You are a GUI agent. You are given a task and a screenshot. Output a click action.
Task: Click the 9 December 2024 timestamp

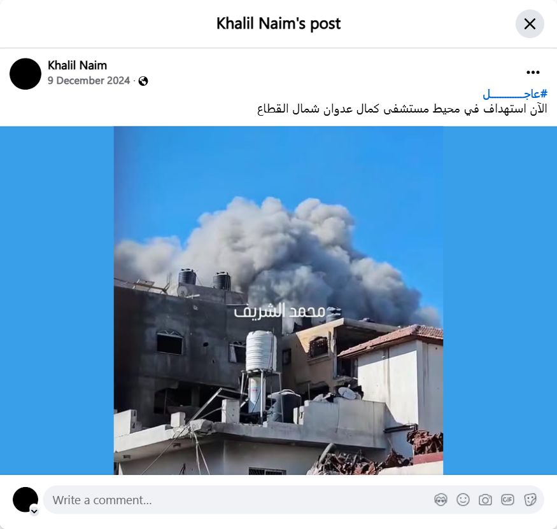pyautogui.click(x=89, y=81)
